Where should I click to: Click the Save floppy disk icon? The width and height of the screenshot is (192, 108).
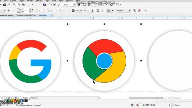click(x=4, y=5)
